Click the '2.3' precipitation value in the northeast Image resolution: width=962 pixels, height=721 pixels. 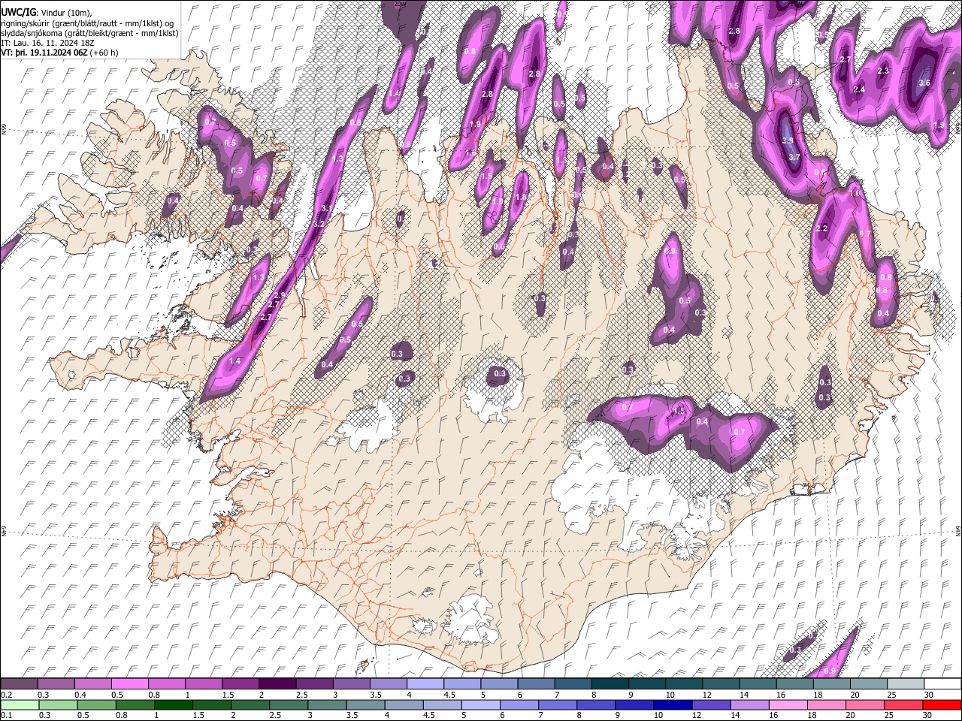pos(883,71)
